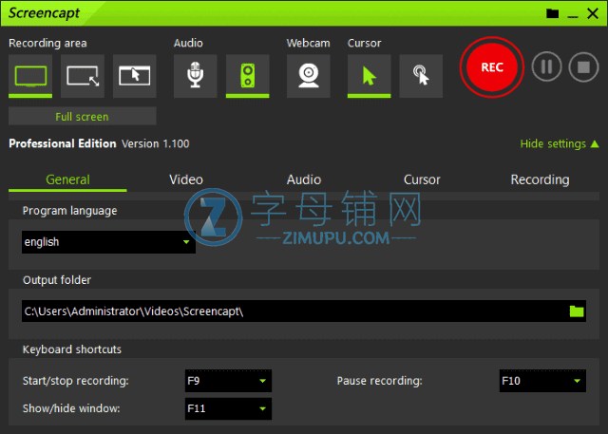Open the Video settings tab
This screenshot has width=608, height=434.
tap(186, 179)
